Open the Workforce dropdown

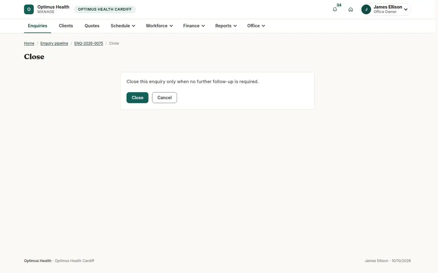159,26
